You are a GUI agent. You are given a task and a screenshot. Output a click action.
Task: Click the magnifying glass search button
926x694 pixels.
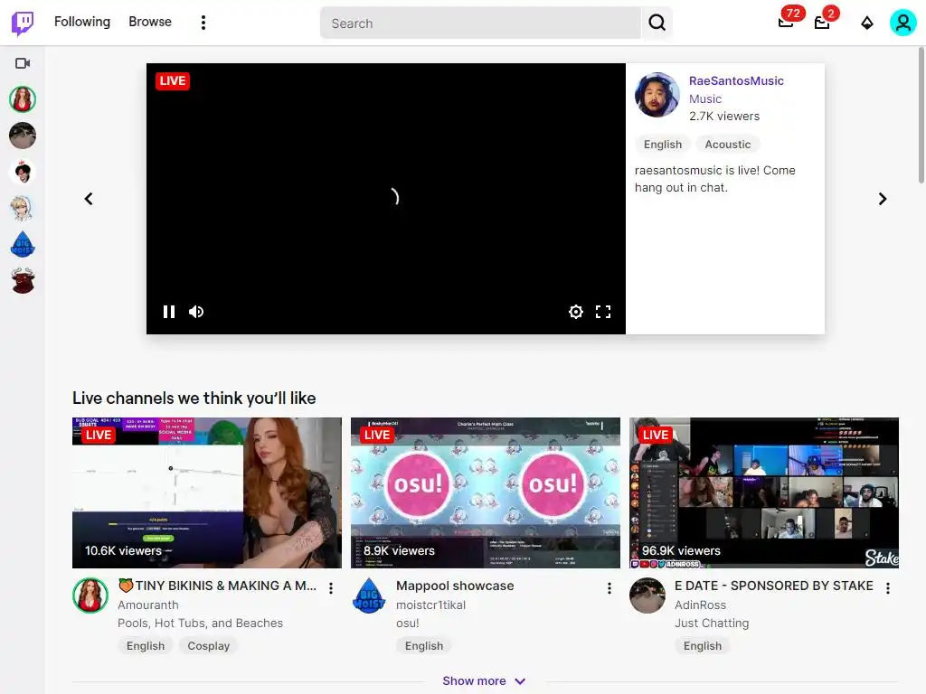657,23
